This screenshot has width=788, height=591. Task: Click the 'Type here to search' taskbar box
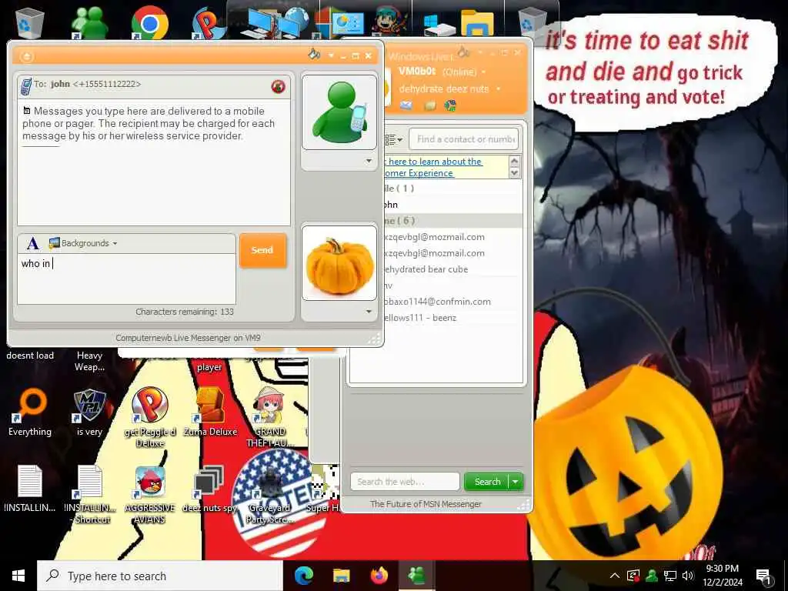(160, 576)
